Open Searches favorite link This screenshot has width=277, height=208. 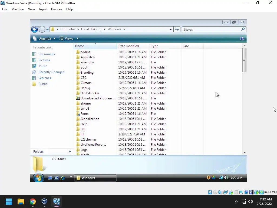tap(45, 78)
